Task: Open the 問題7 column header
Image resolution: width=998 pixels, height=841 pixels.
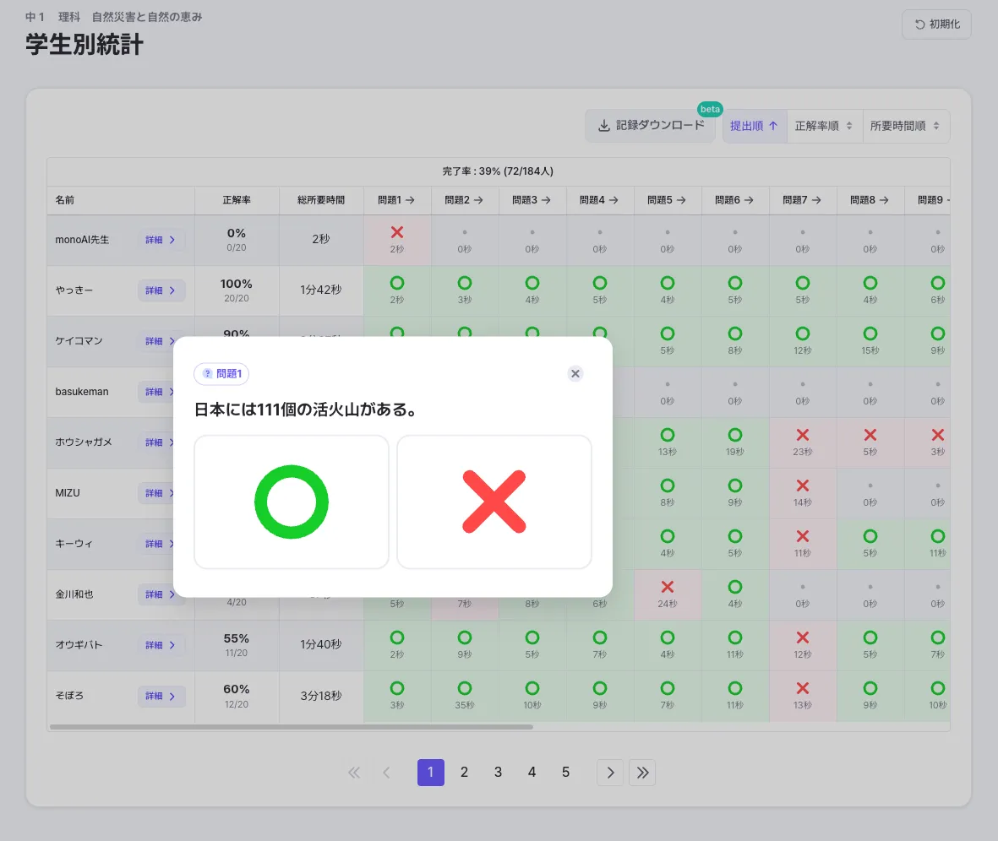Action: [803, 200]
